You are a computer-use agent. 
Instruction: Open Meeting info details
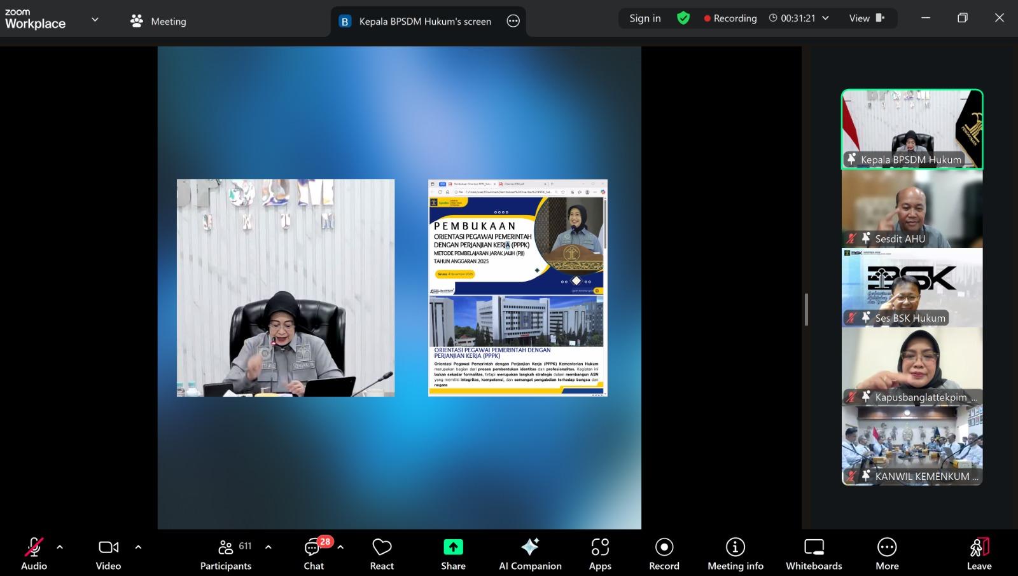735,554
